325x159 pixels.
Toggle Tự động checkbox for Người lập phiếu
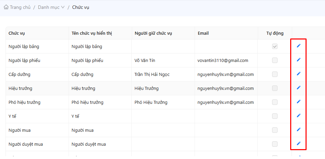coord(275,60)
